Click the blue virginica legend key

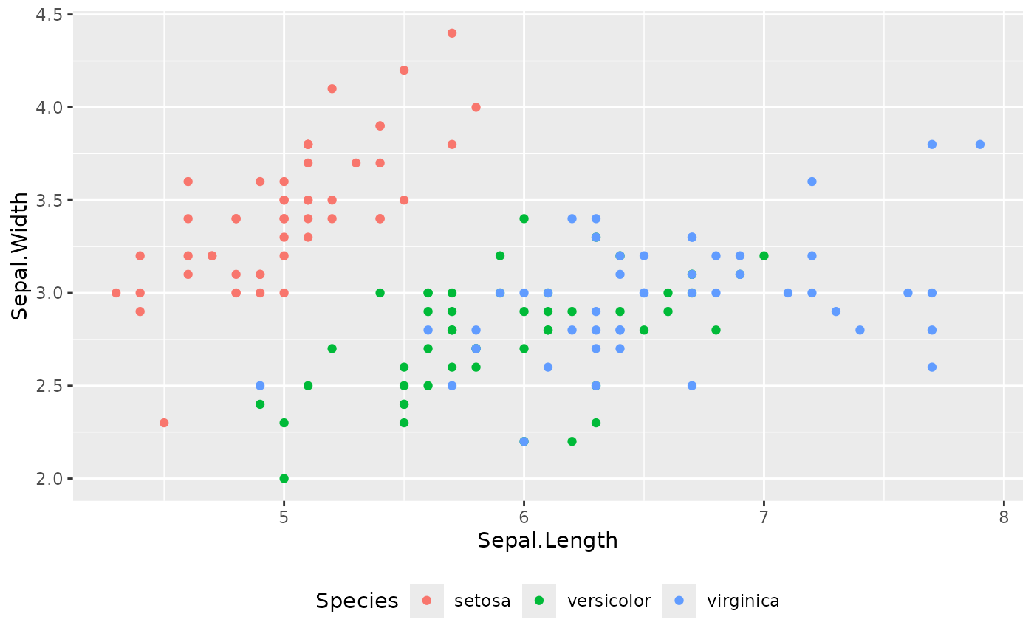tap(679, 601)
